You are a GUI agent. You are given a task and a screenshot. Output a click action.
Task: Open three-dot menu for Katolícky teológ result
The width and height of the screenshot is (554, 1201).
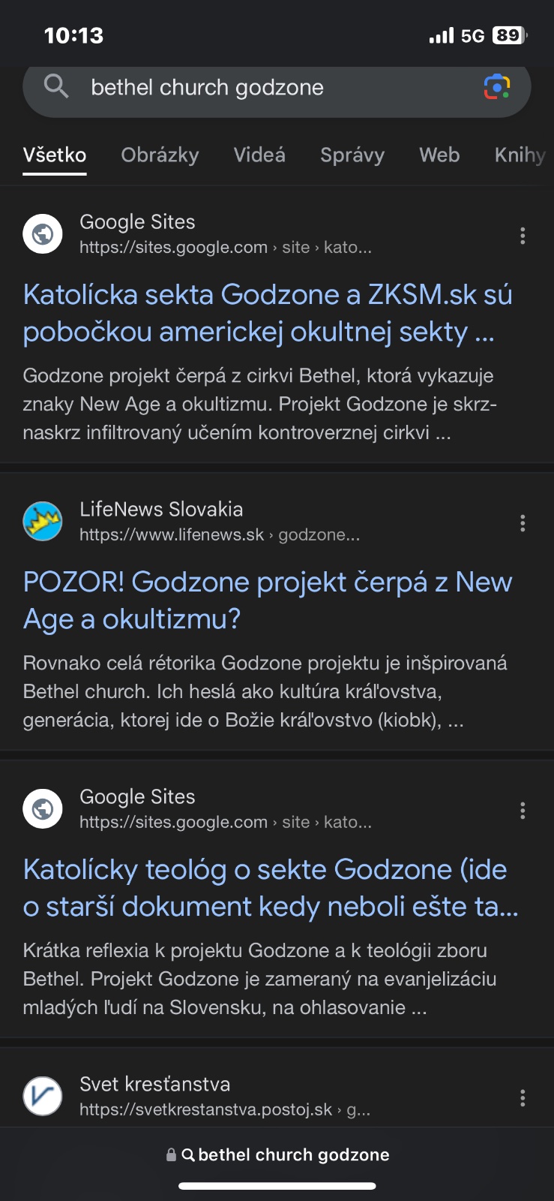(523, 811)
